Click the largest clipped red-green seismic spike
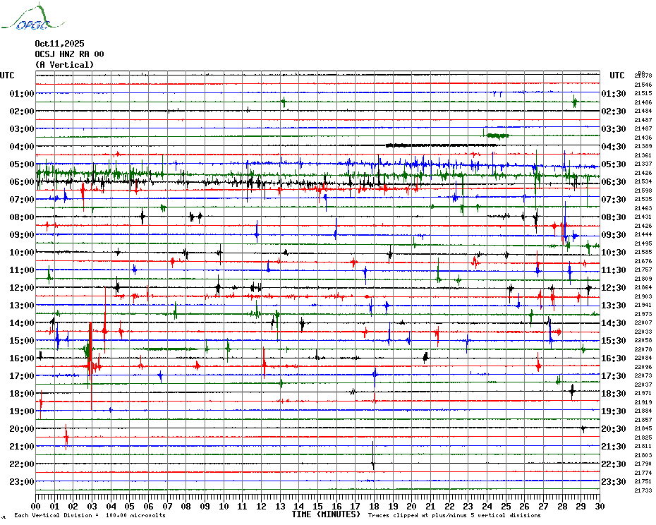This screenshot has height=525, width=656. click(x=90, y=353)
